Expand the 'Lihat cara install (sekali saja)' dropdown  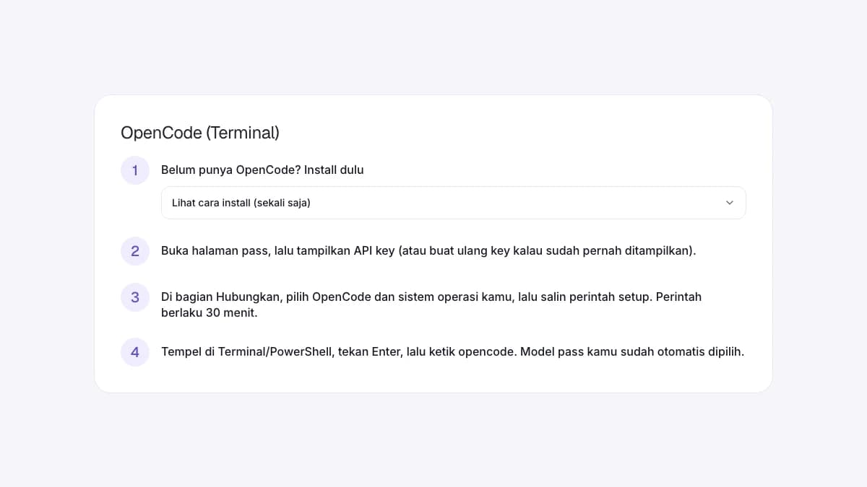tap(453, 203)
